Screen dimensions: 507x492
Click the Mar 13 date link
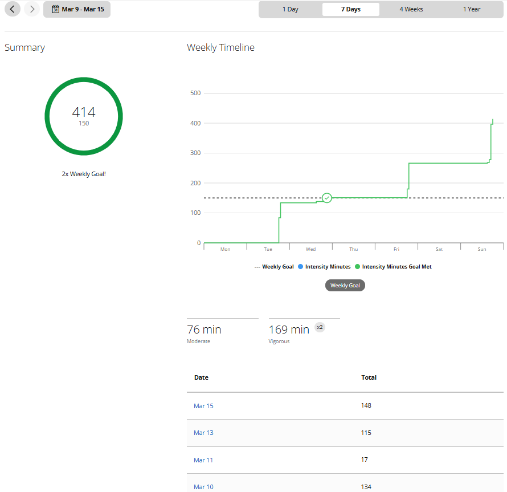pos(203,433)
